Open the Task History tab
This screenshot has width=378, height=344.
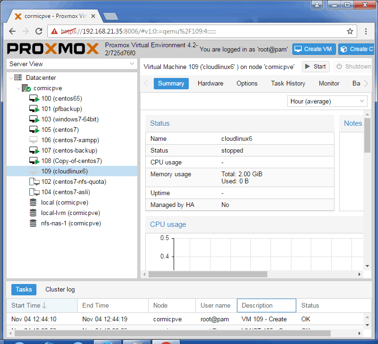tap(288, 84)
